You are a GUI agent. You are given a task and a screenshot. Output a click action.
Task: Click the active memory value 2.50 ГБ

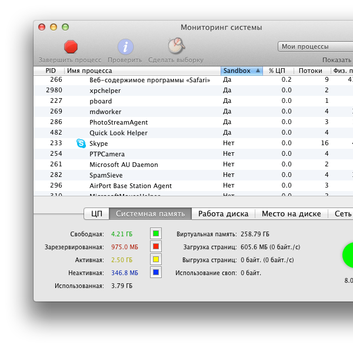pos(122,260)
